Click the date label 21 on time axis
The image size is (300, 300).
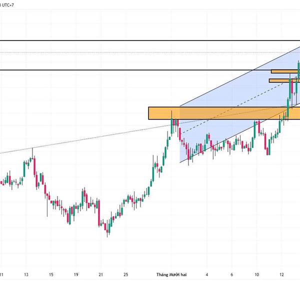[101, 274]
